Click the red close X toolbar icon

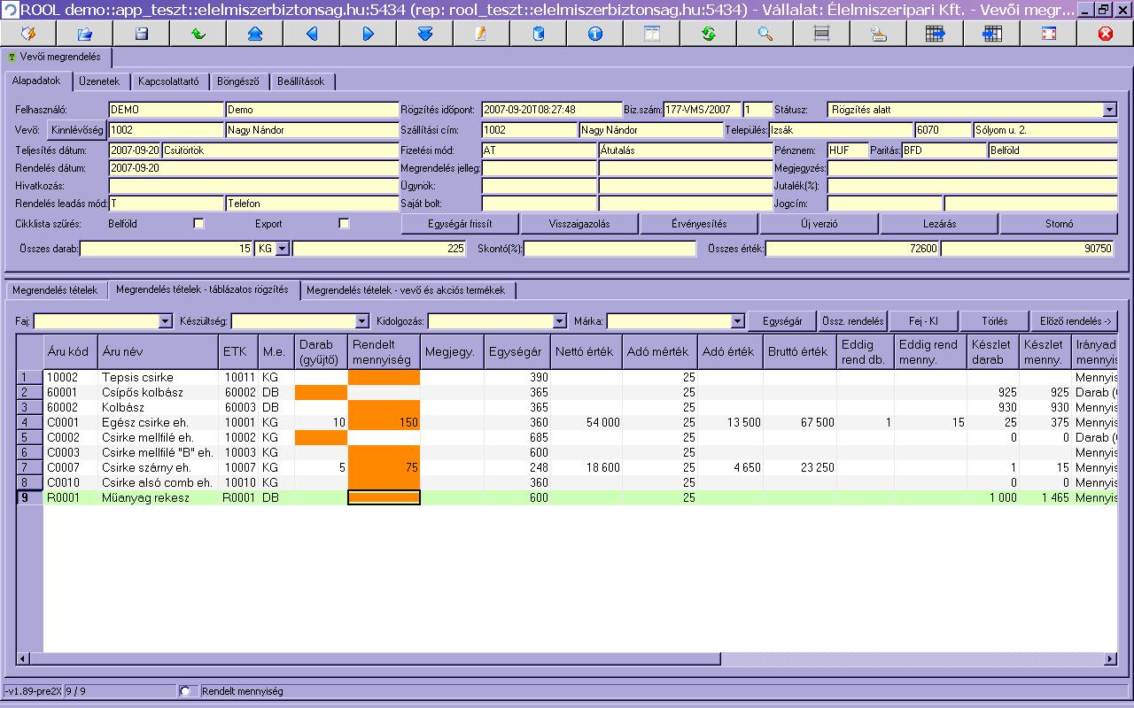point(1105,34)
